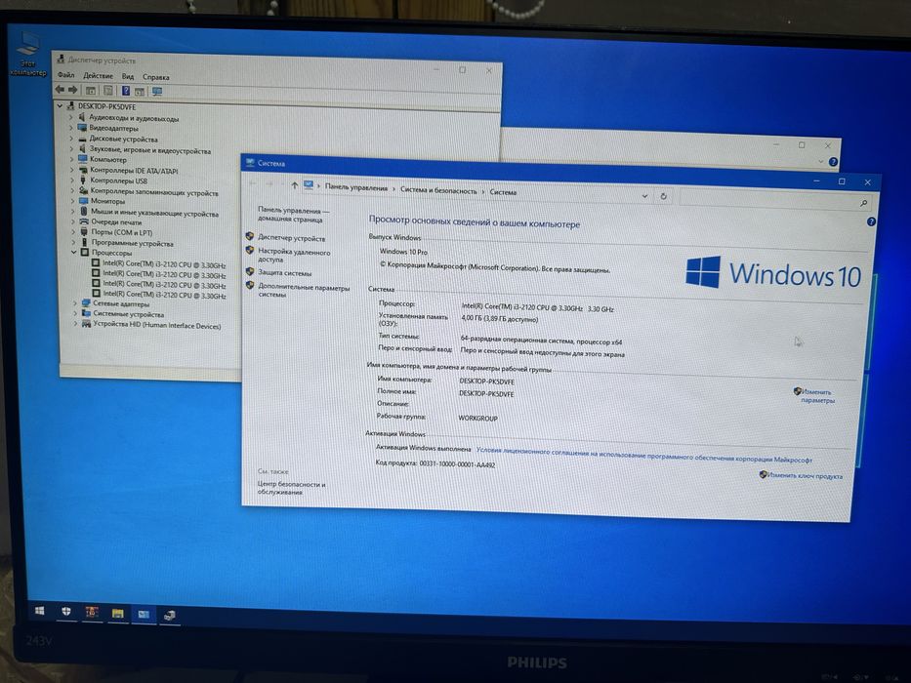Open Дополнительные параметры системы link

pos(304,291)
